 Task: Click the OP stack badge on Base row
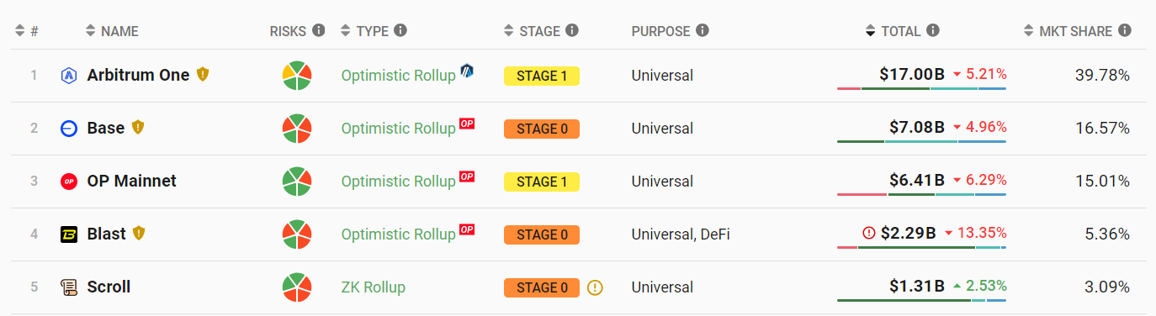pyautogui.click(x=467, y=123)
